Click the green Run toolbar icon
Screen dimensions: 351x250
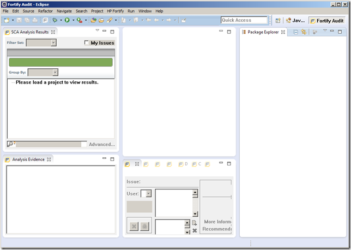point(67,20)
